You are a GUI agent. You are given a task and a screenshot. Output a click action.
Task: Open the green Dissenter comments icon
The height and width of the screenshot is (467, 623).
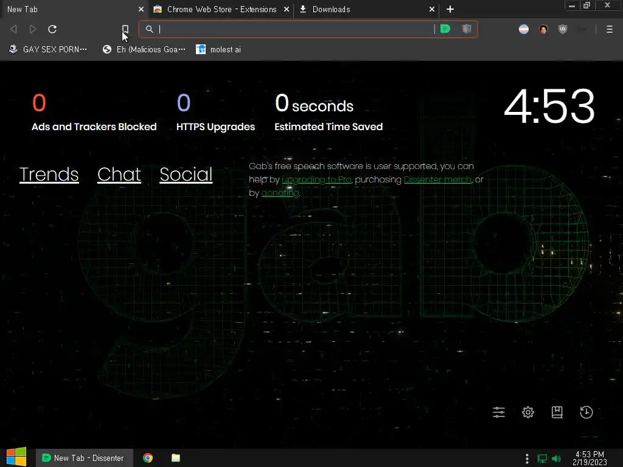(x=445, y=29)
